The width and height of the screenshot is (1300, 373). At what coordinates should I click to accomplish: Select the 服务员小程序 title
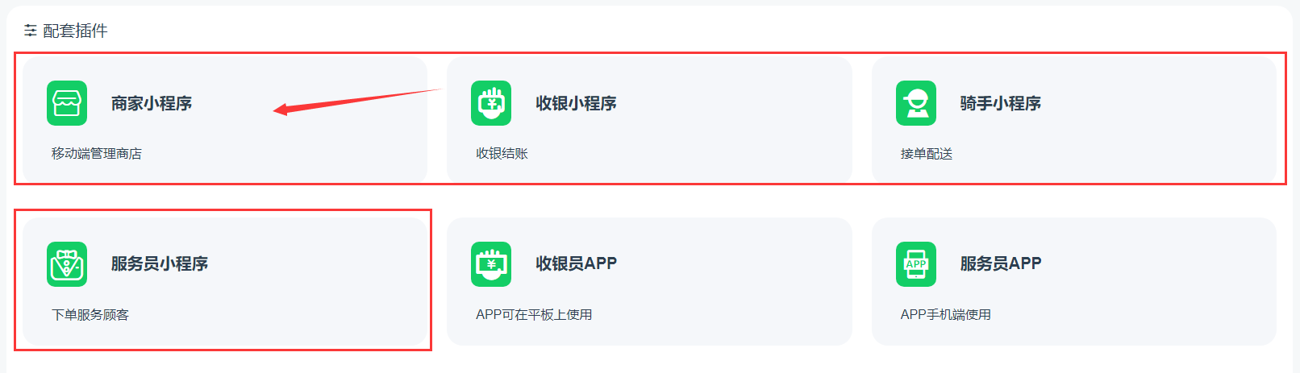click(x=160, y=263)
